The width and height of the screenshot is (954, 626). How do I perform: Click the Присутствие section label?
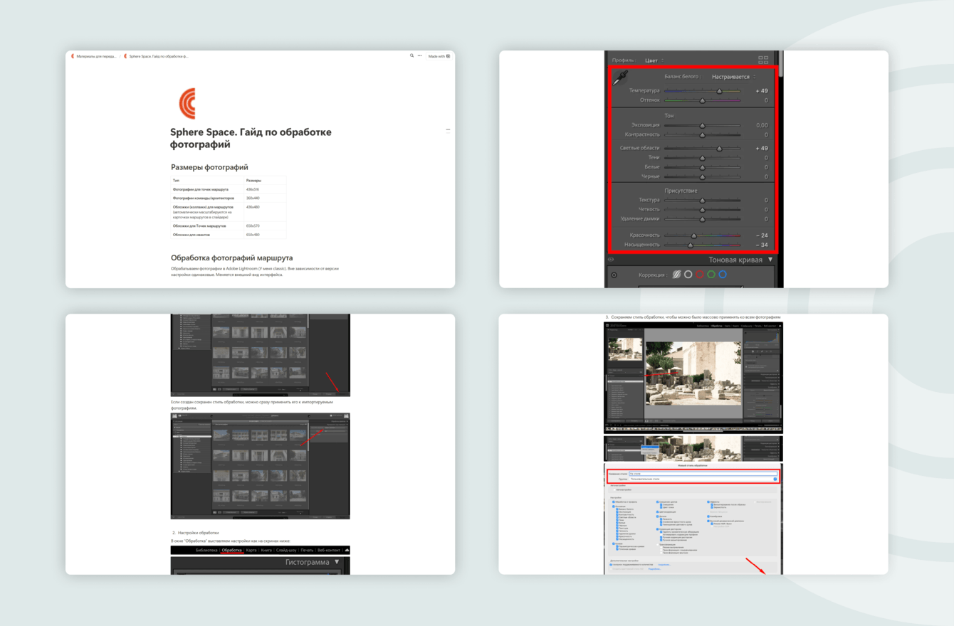point(681,191)
